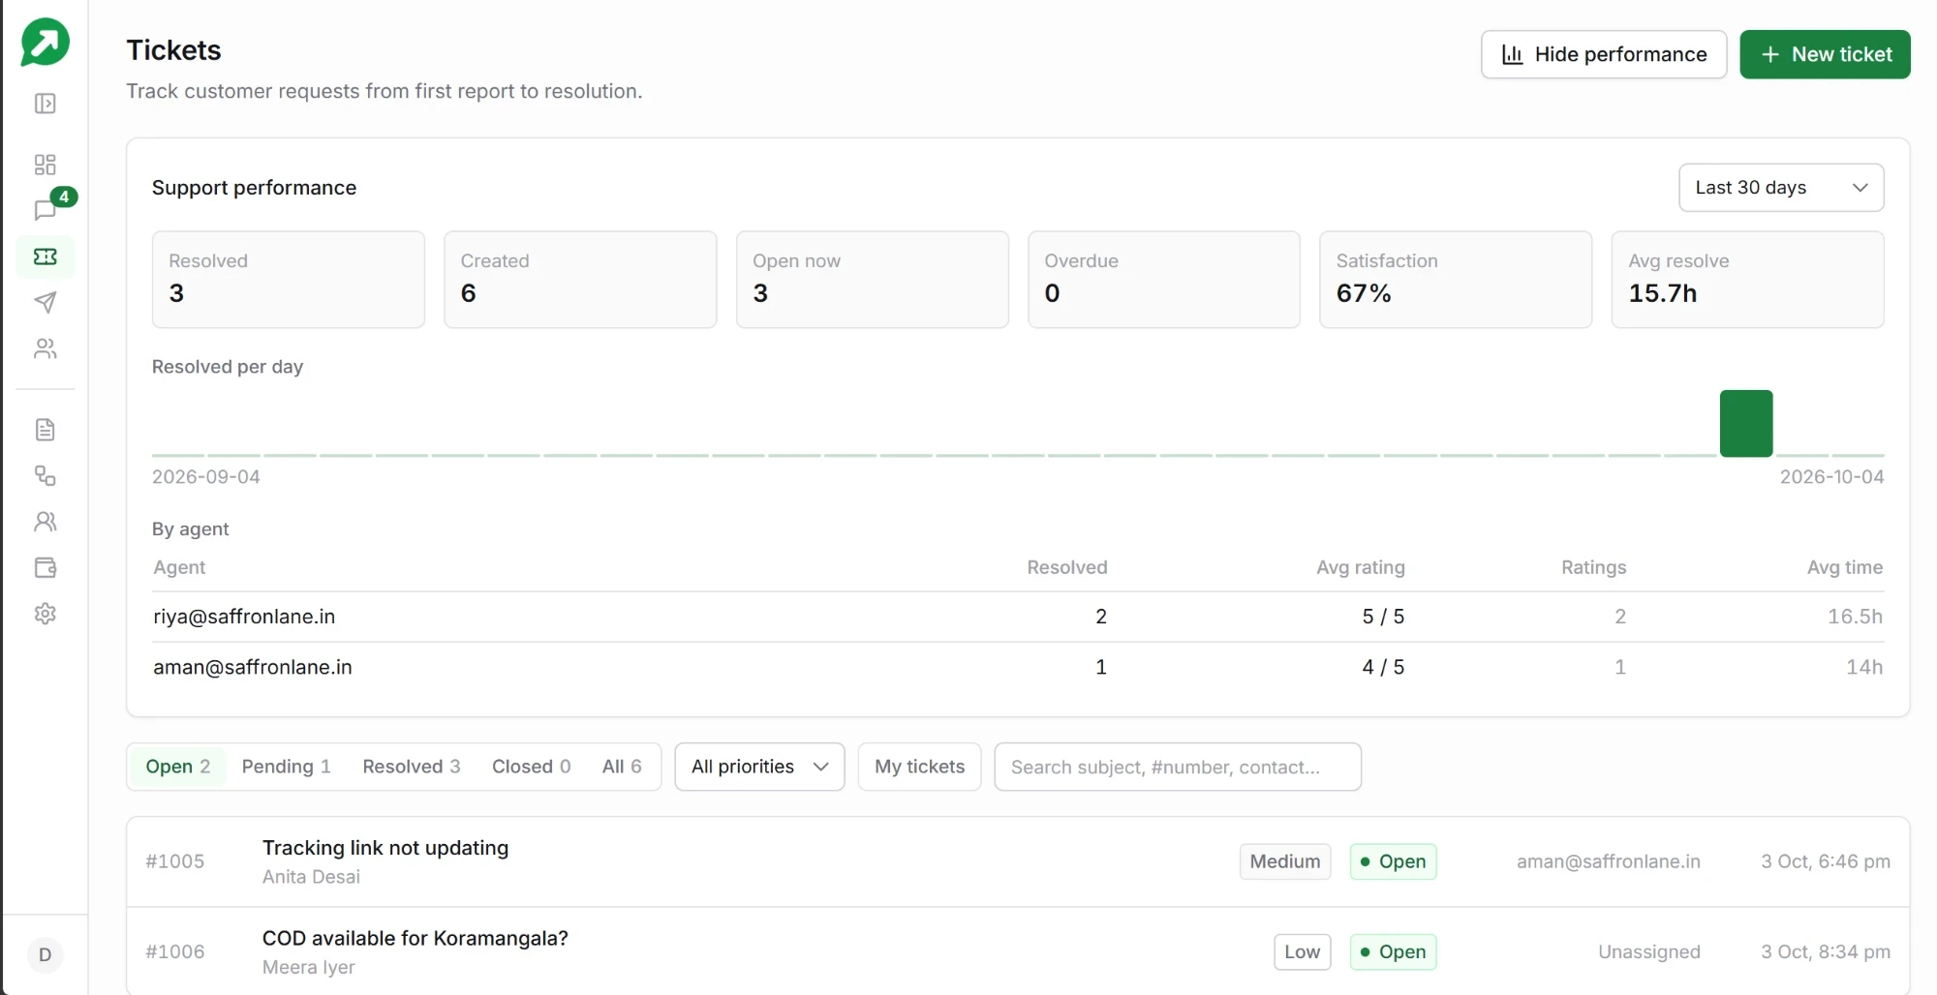Viewport: 1937px width, 995px height.
Task: Toggle the My tickets filter
Action: coord(919,767)
